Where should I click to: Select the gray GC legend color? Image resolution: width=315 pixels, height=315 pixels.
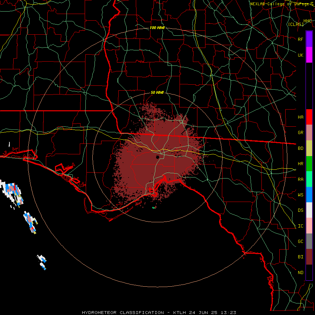309,241
